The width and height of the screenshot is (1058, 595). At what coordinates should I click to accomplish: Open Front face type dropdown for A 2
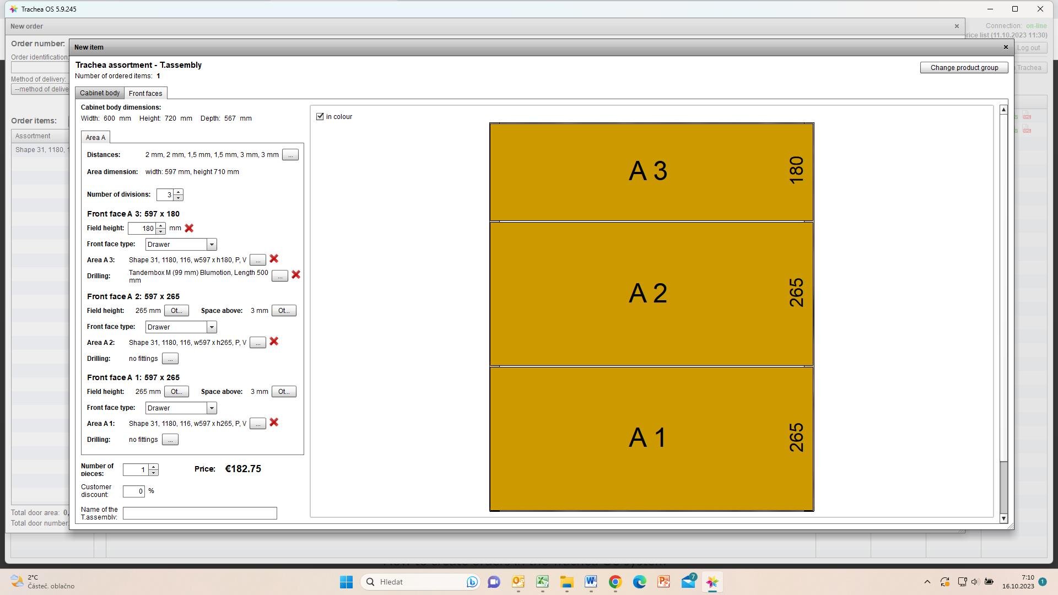pyautogui.click(x=211, y=327)
